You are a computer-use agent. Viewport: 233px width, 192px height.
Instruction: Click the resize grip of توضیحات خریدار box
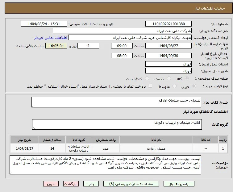pyautogui.click(x=11, y=173)
